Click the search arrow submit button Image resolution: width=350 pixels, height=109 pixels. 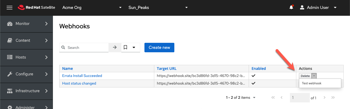coord(115,48)
